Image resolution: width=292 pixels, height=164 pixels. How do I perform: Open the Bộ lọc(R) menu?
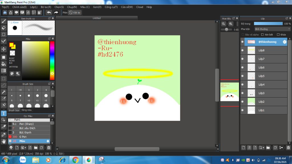click(46, 7)
